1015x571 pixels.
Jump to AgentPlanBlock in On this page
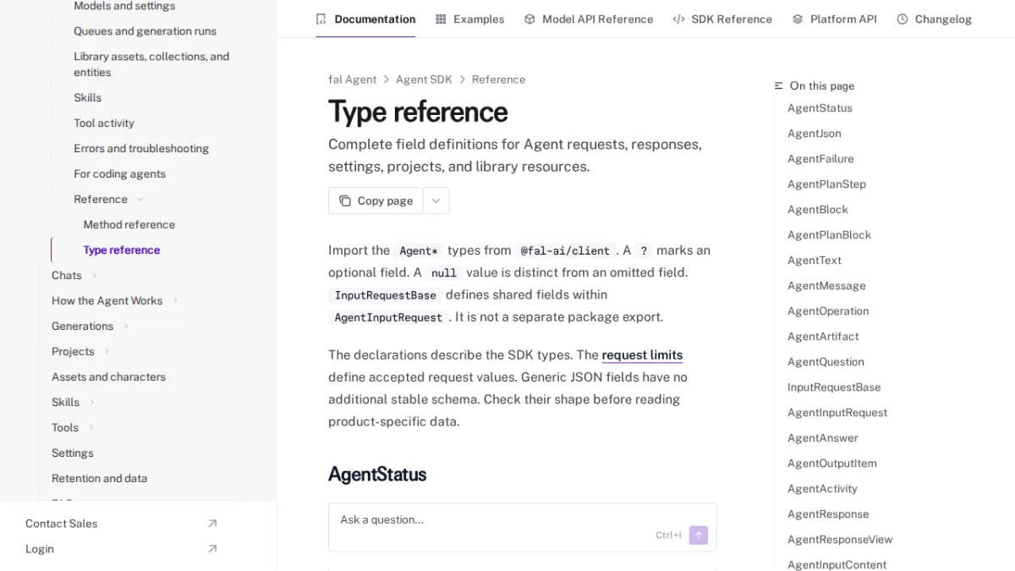tap(829, 235)
